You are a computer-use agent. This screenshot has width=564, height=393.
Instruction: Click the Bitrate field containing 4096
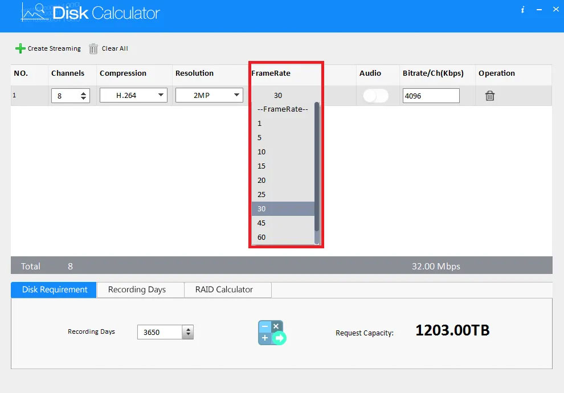pos(431,96)
